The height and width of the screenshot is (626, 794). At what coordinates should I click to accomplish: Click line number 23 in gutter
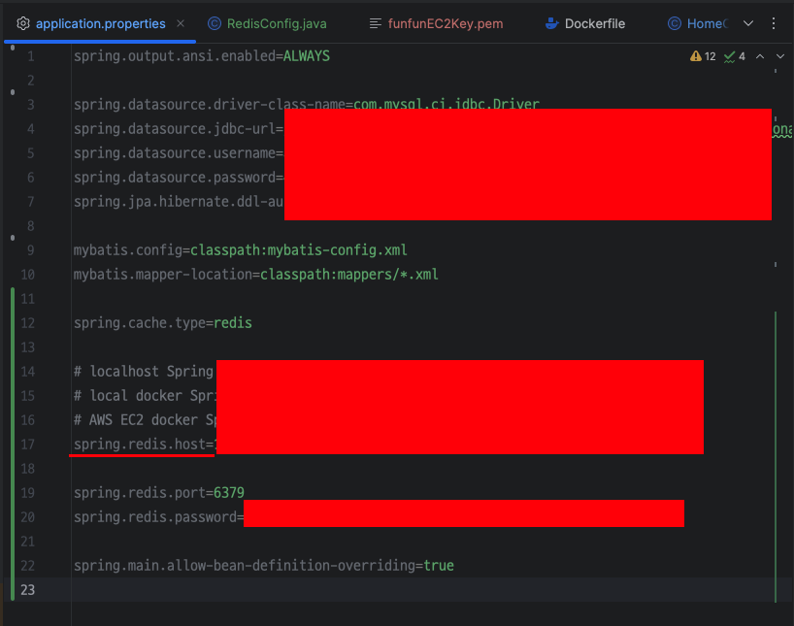pos(28,590)
